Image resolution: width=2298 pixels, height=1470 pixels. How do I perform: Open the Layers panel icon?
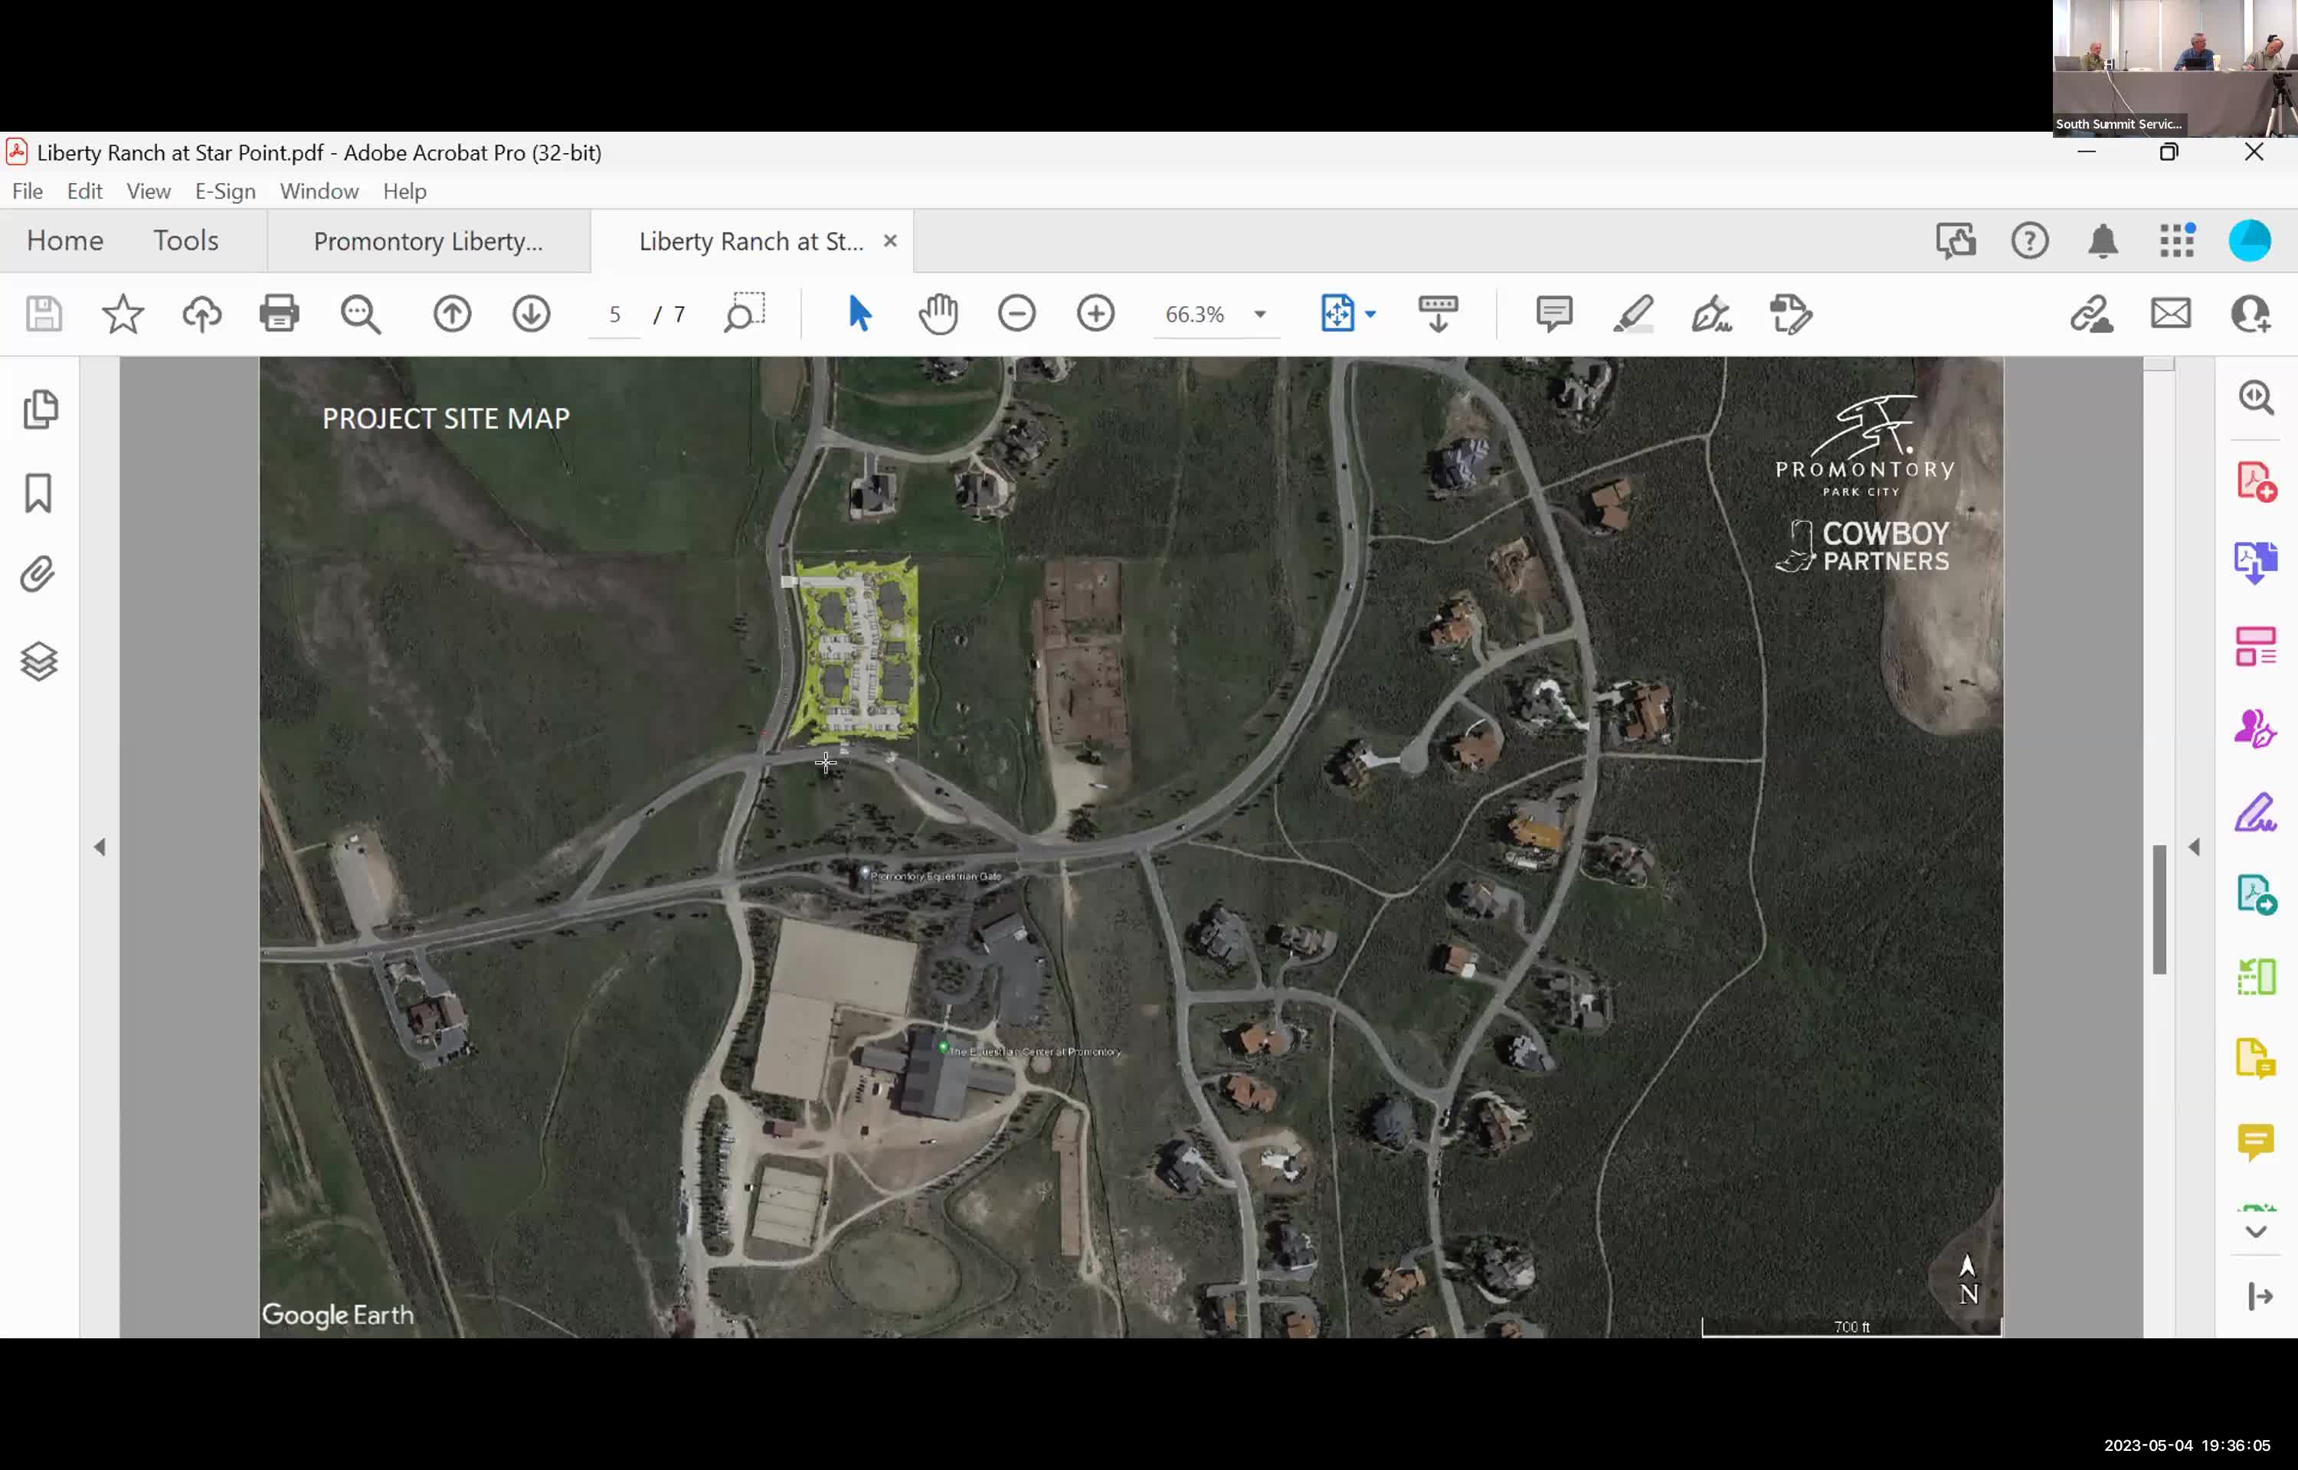pyautogui.click(x=38, y=661)
